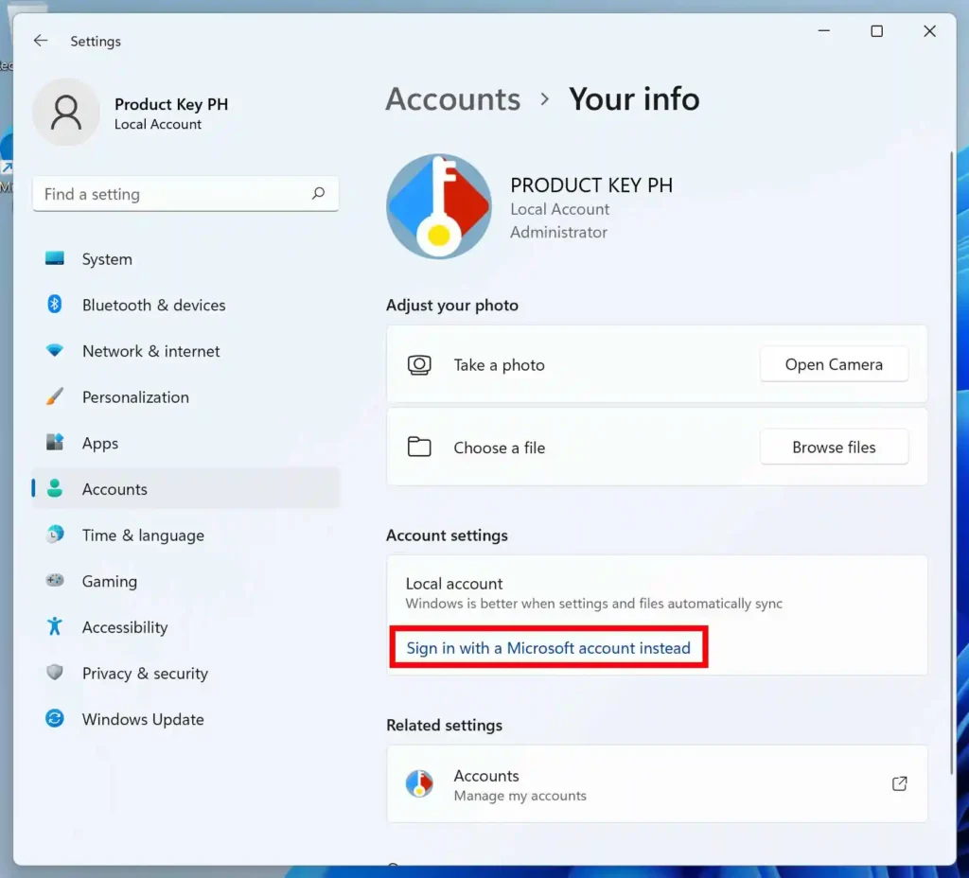The image size is (969, 878).
Task: Open Gaming settings
Action: coord(185,581)
